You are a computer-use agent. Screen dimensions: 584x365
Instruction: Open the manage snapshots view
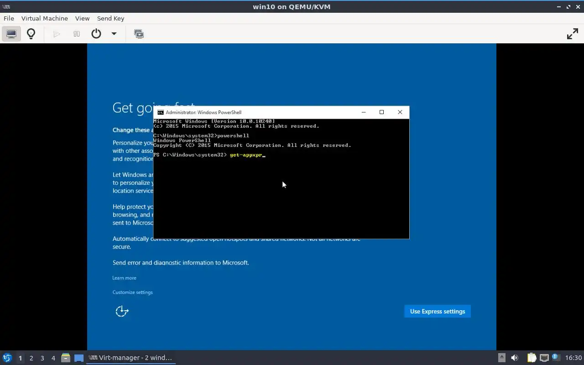coord(139,34)
